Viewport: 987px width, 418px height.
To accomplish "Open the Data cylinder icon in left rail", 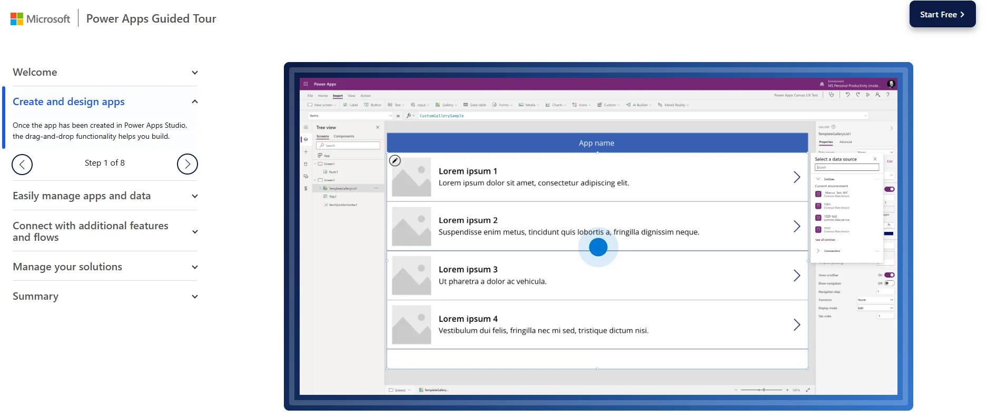I will point(305,164).
